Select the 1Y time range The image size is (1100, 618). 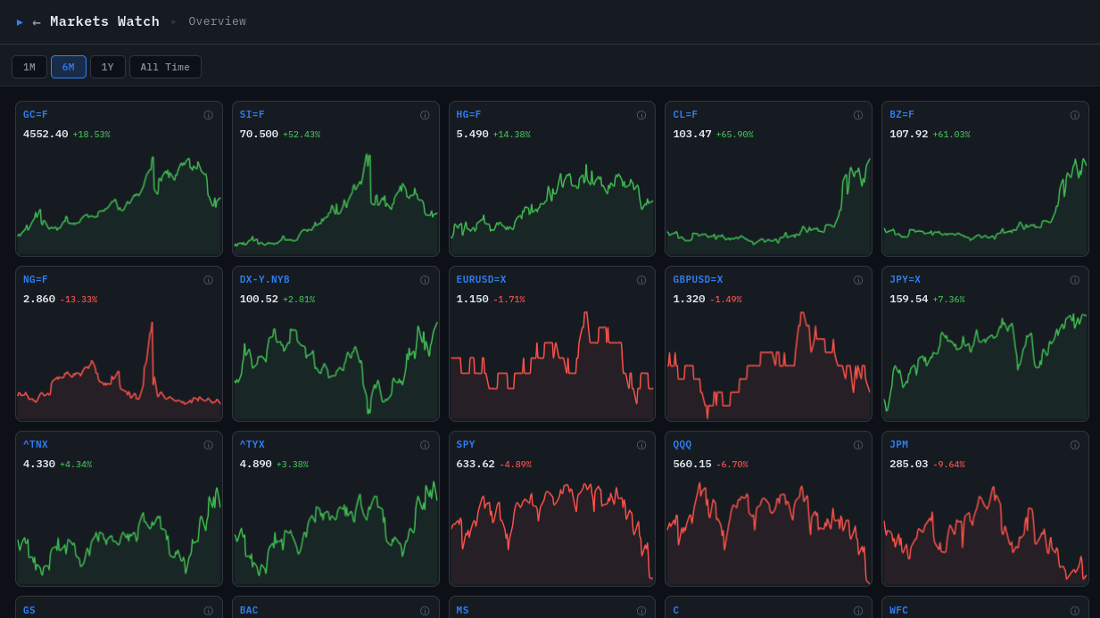[x=108, y=67]
